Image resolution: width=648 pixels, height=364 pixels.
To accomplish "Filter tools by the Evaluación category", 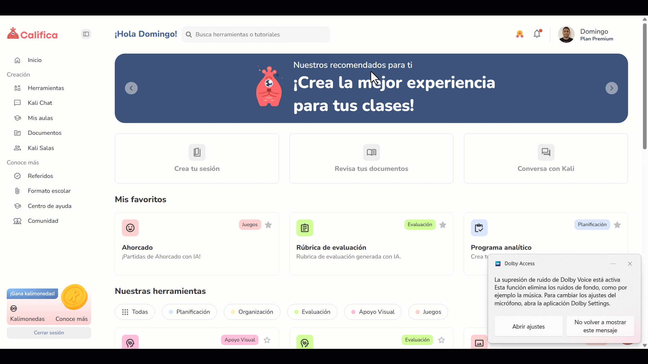I will pyautogui.click(x=312, y=312).
